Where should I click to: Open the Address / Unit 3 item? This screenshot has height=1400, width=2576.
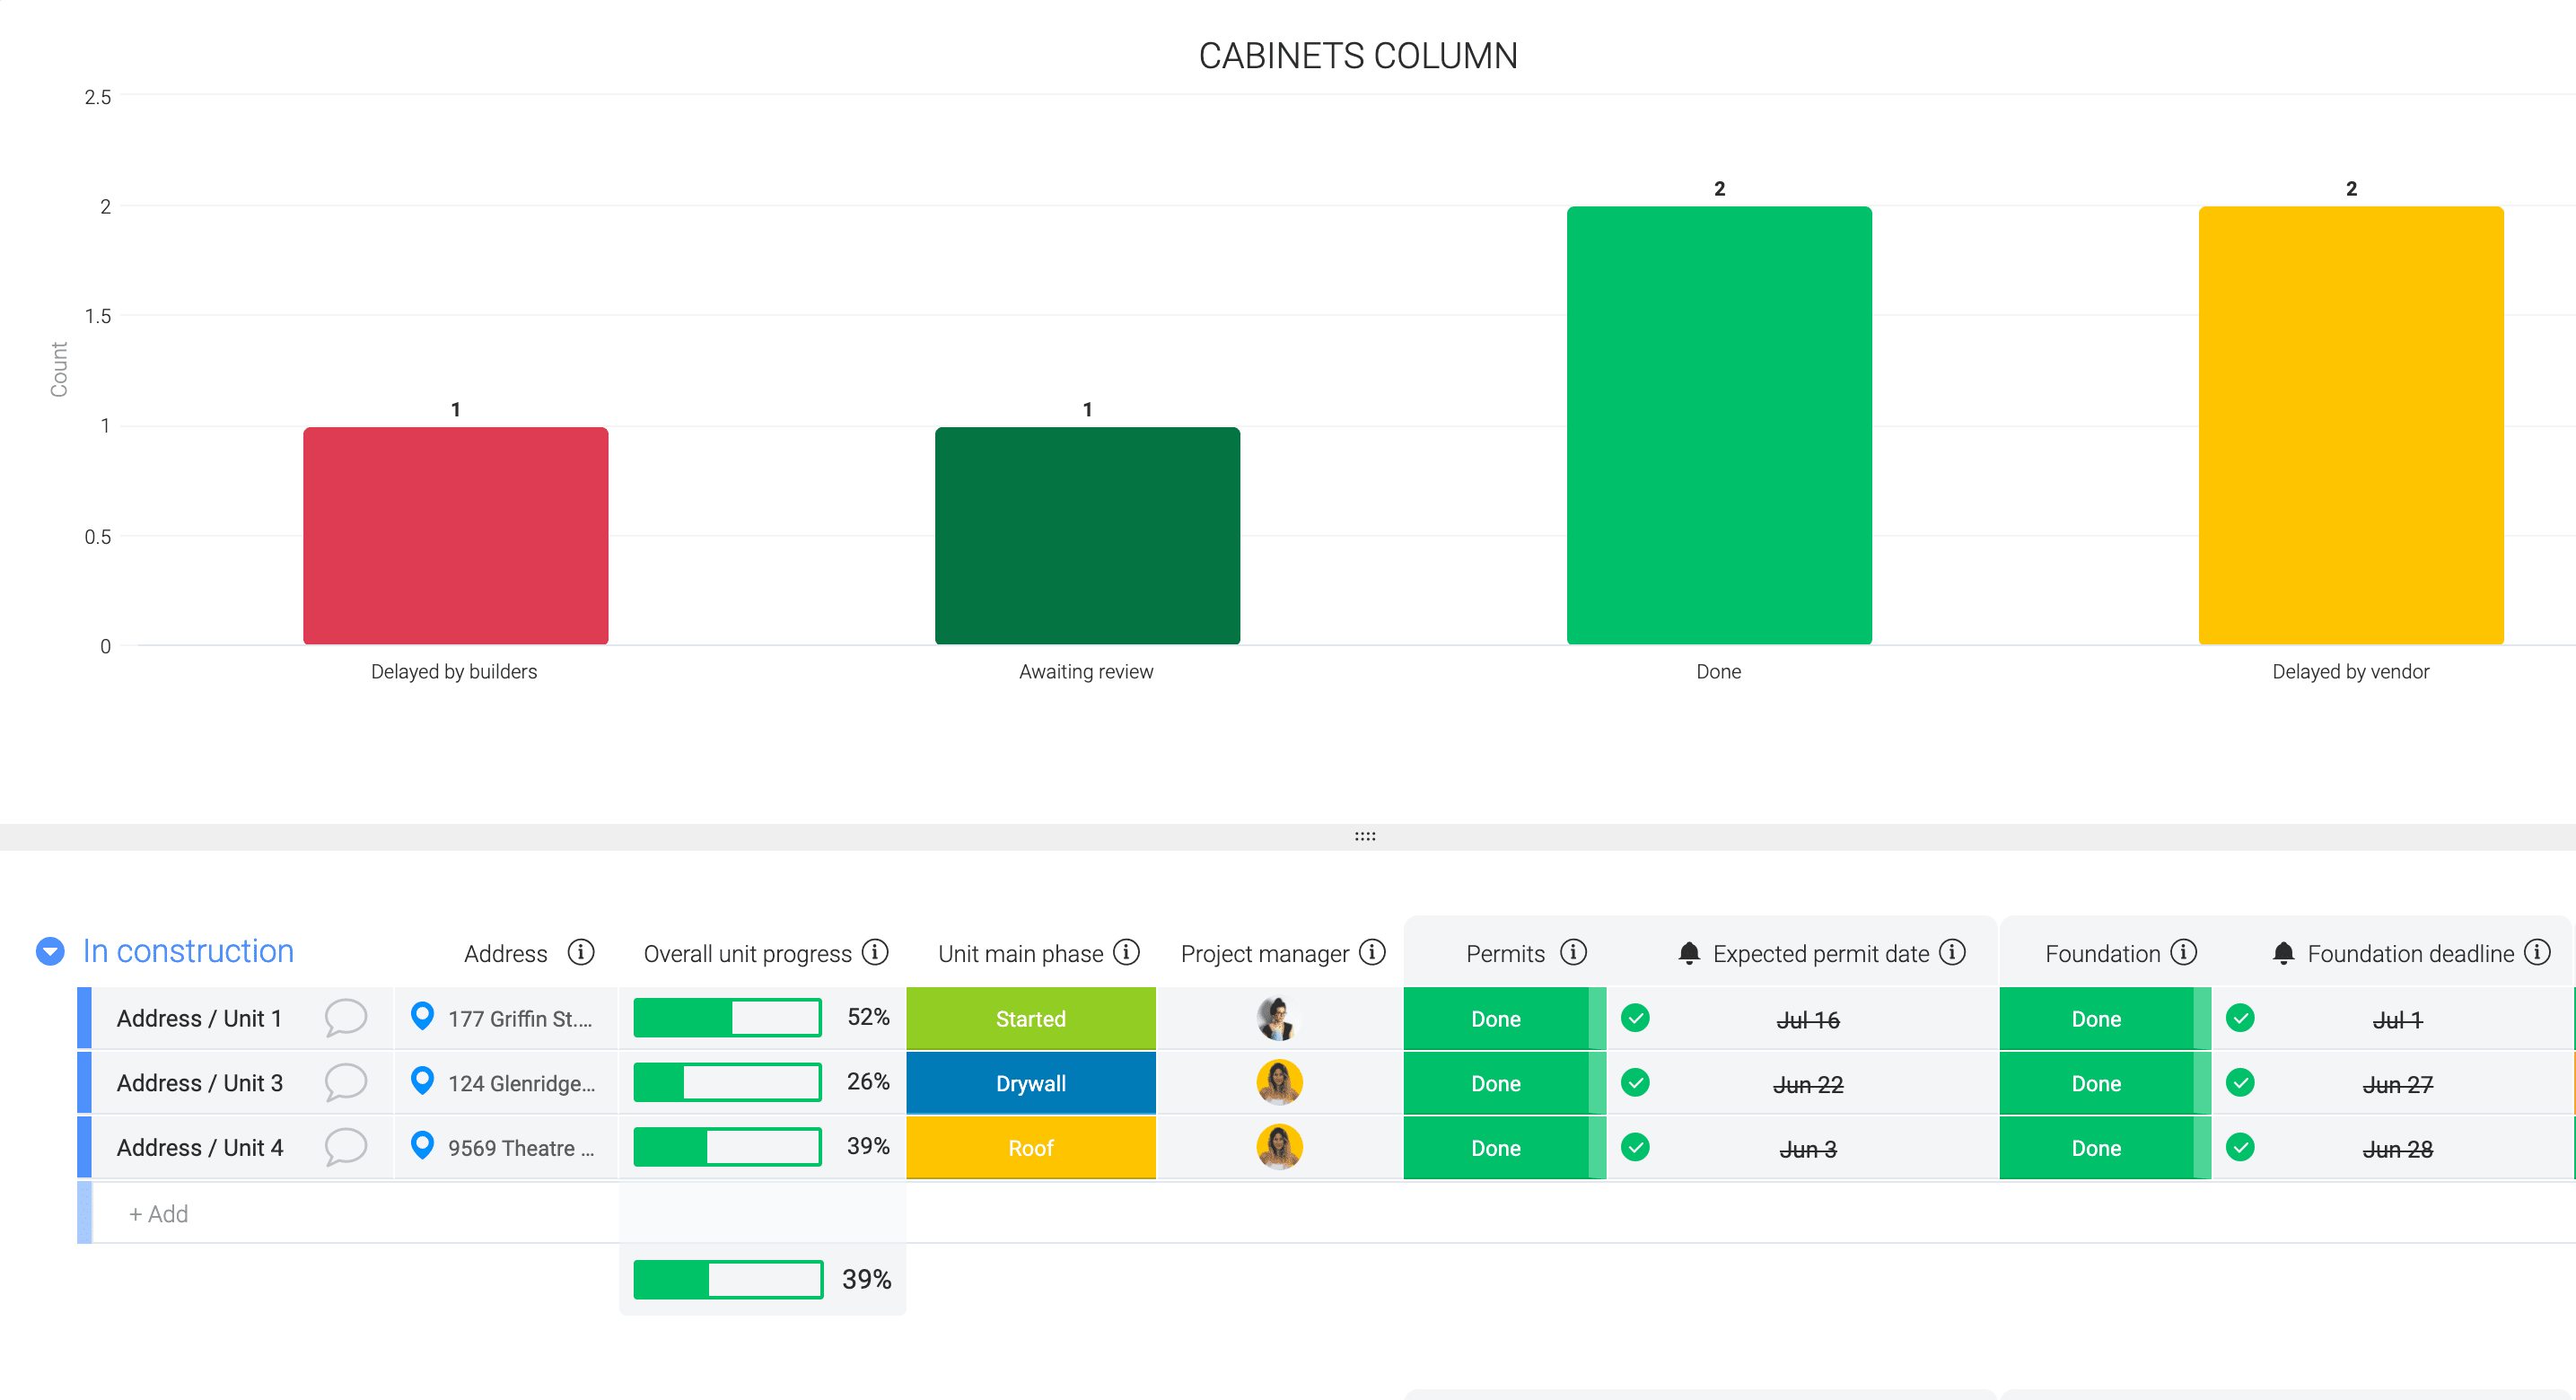[x=200, y=1083]
